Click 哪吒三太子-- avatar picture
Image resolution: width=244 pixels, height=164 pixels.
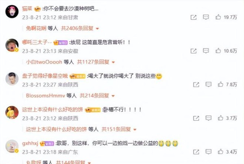tap(12, 45)
